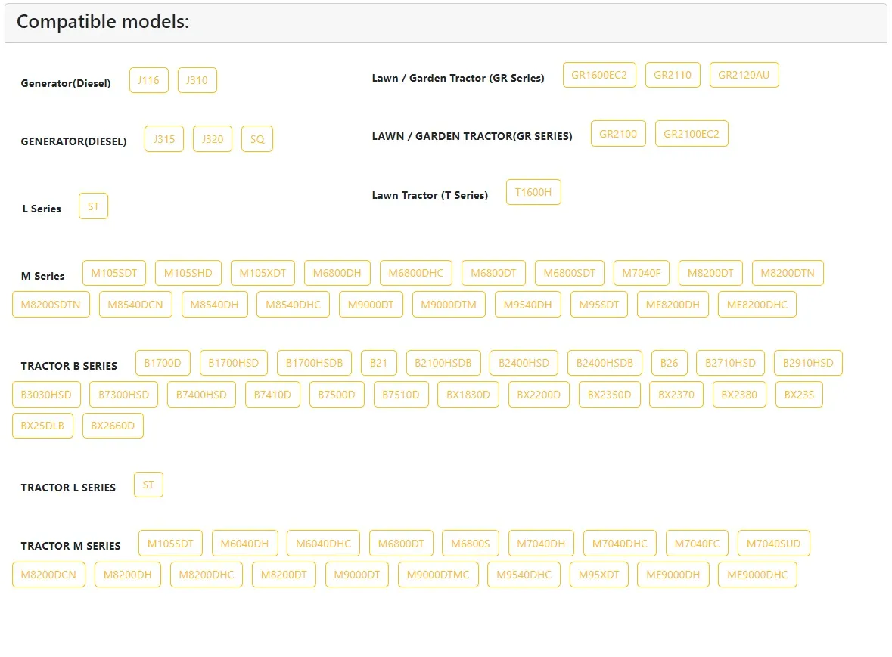Select the J310 model tag
The image size is (892, 657).
[x=197, y=80]
